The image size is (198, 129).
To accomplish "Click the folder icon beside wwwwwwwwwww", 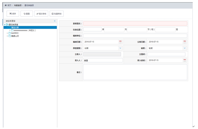I will (12, 30).
